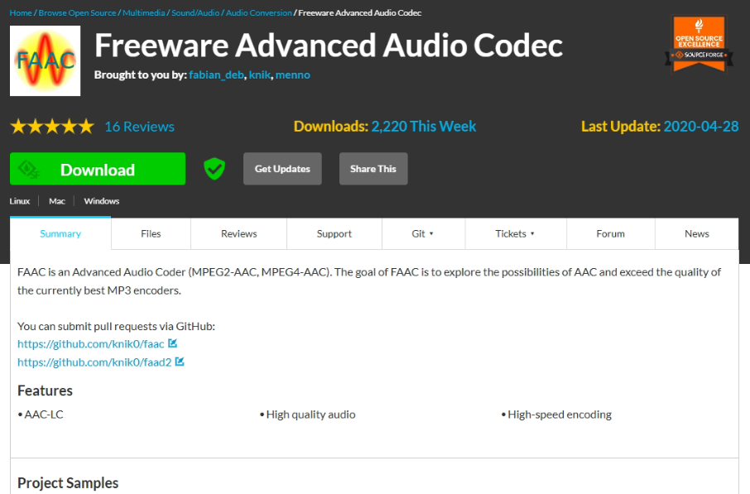The image size is (750, 494).
Task: Expand the Tickets dropdown tab
Action: tap(515, 233)
